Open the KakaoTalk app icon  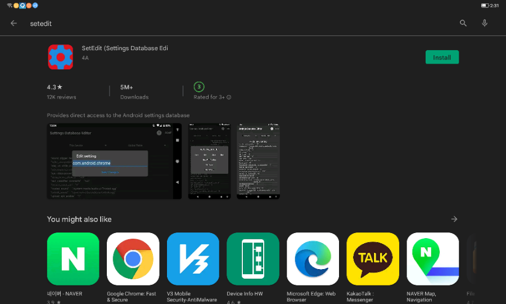[373, 259]
